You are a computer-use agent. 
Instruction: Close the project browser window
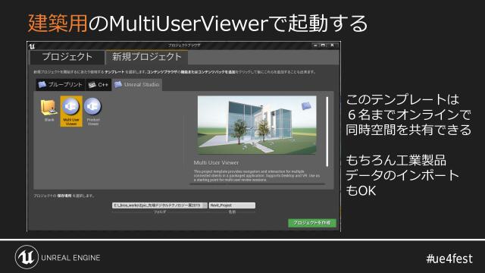[x=332, y=45]
